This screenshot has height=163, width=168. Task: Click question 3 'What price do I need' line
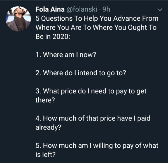pos(91,91)
